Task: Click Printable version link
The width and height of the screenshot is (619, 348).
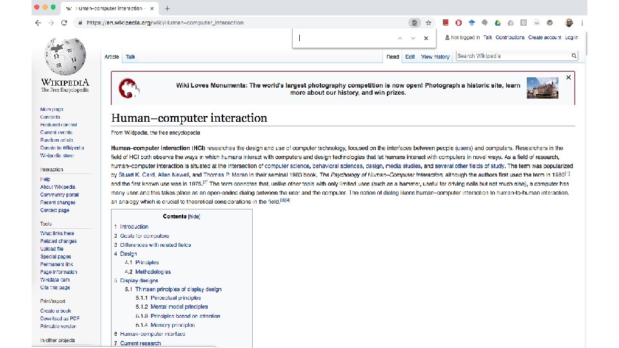Action: (58, 326)
